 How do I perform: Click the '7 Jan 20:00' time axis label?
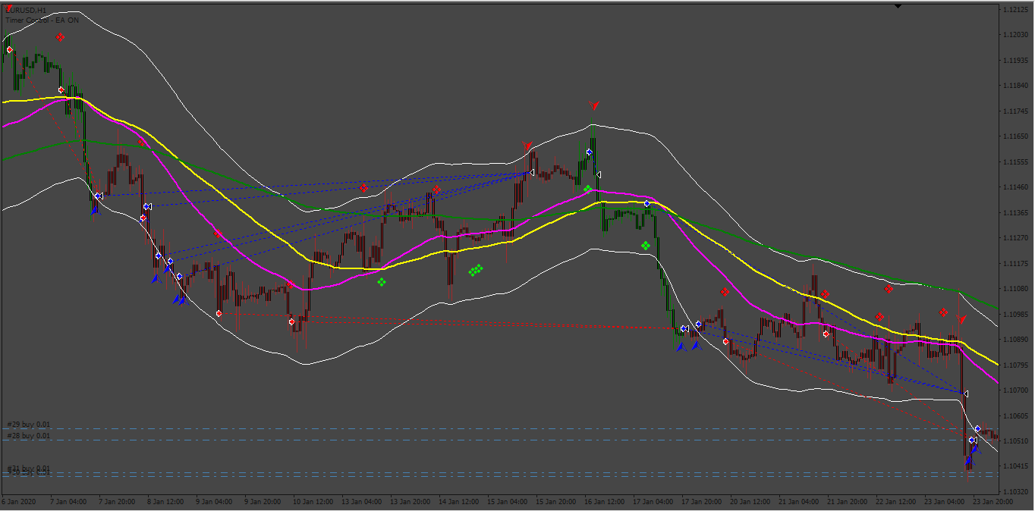point(117,502)
